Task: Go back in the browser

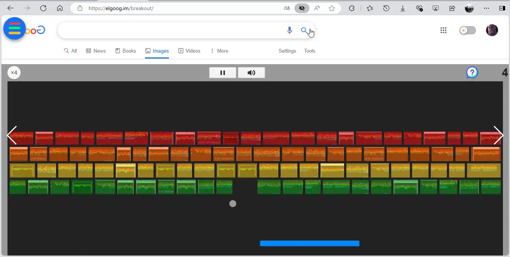Action: click(10, 8)
